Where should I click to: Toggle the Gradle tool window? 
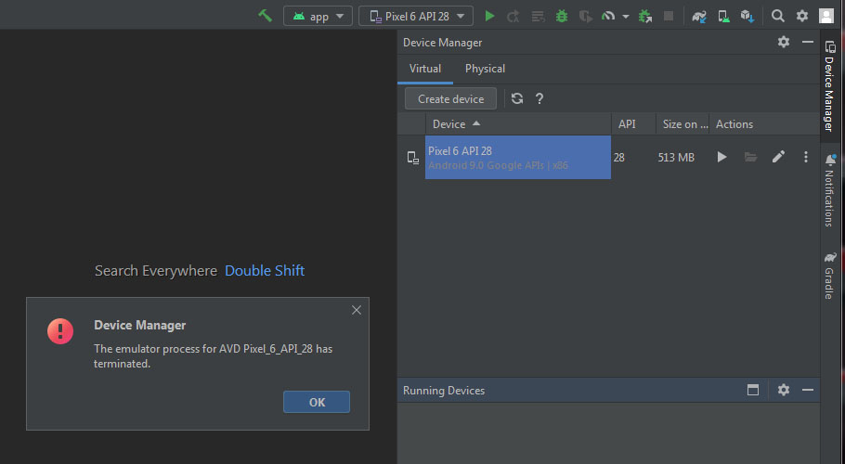(x=829, y=275)
